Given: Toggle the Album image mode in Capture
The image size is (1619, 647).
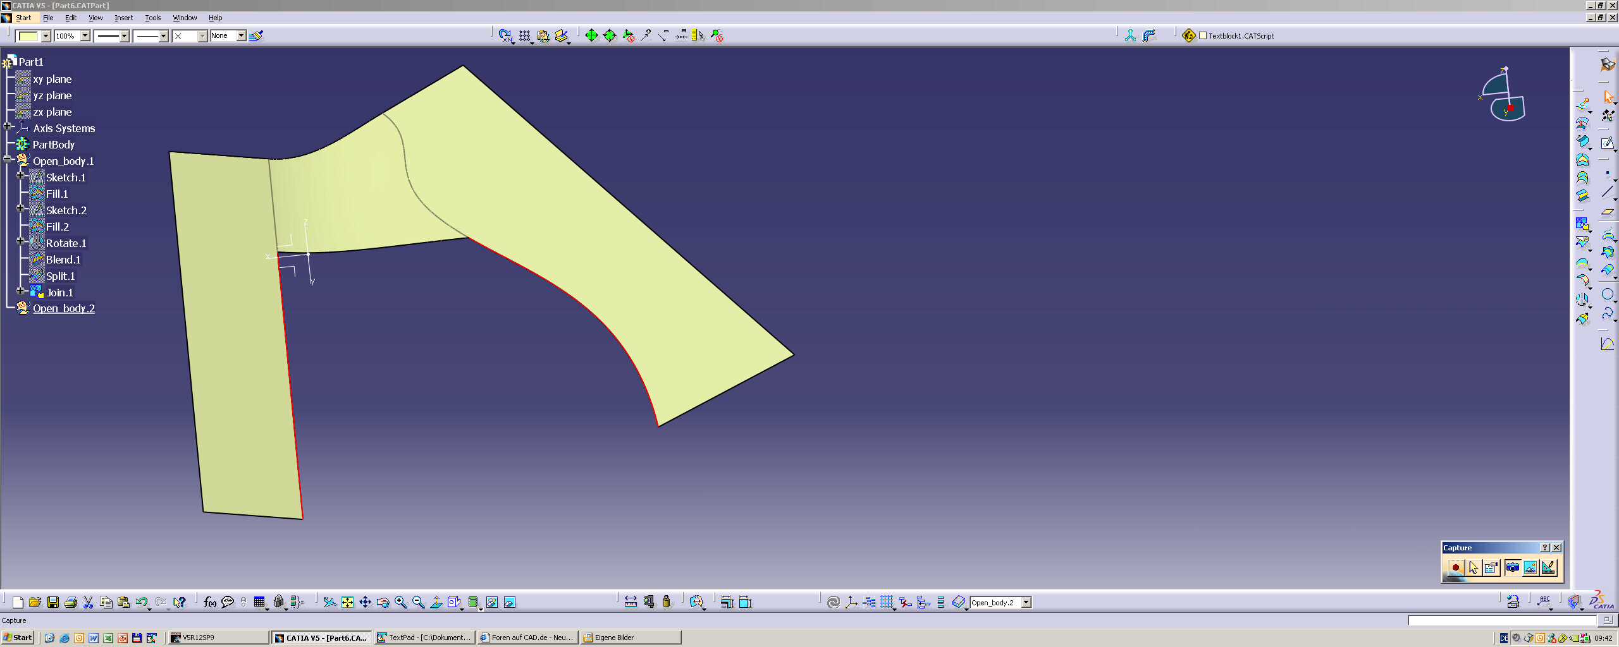Looking at the screenshot, I should click(x=1530, y=567).
